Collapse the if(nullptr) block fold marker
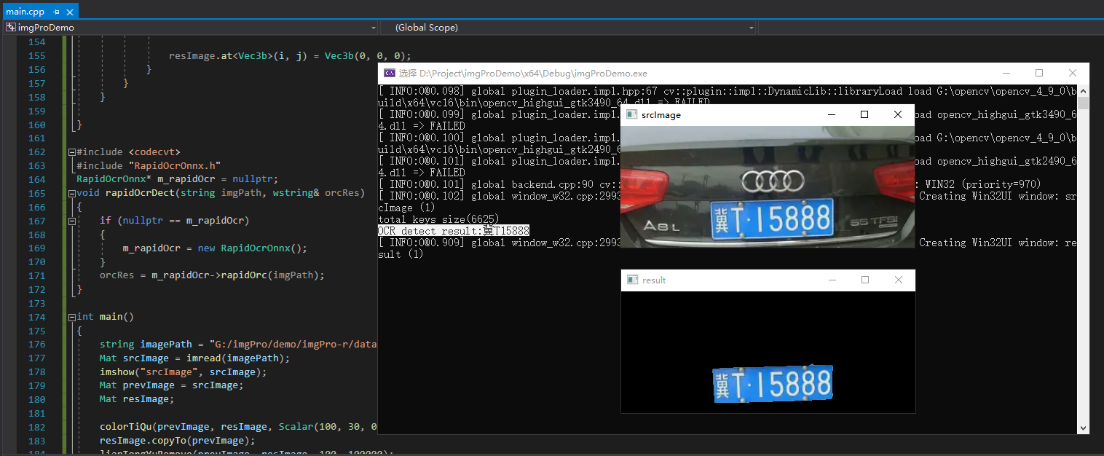 (x=72, y=220)
